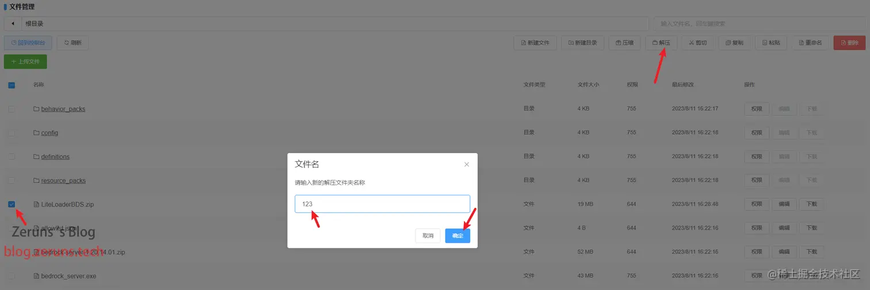Click the LiteLoaderBDS.zip file name
The width and height of the screenshot is (870, 290).
(x=67, y=204)
